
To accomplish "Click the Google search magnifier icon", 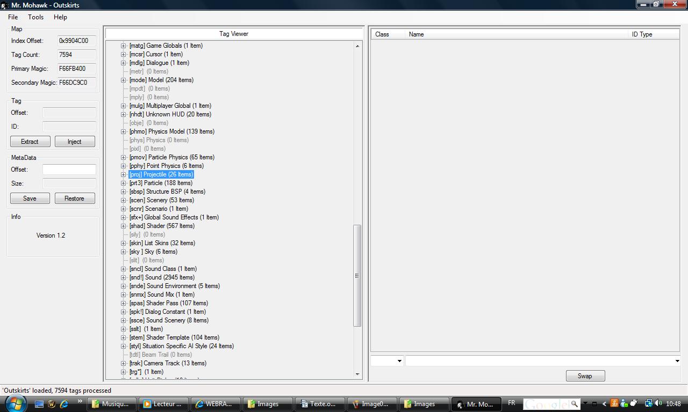I will (x=574, y=404).
